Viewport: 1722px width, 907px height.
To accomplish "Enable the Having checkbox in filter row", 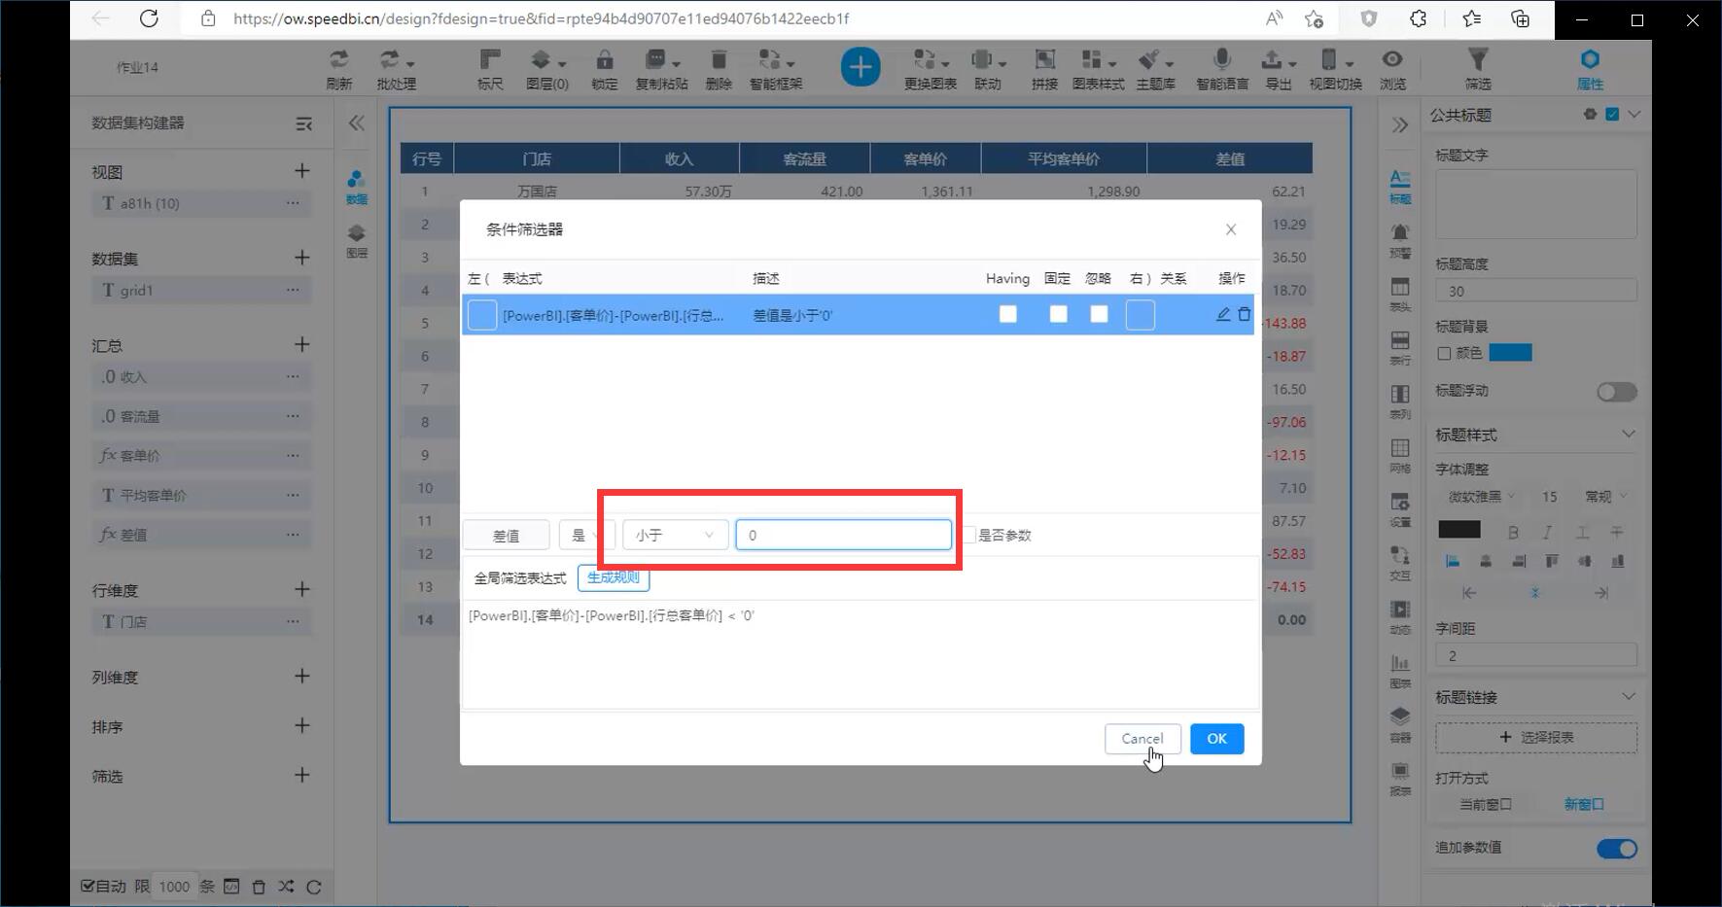I will click(x=1007, y=314).
